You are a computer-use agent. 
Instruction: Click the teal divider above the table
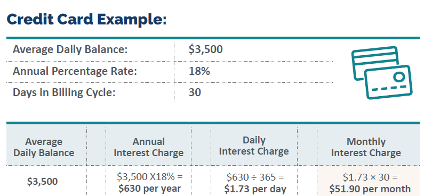[213, 123]
